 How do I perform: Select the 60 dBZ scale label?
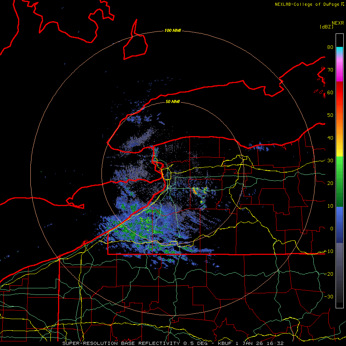[330, 93]
